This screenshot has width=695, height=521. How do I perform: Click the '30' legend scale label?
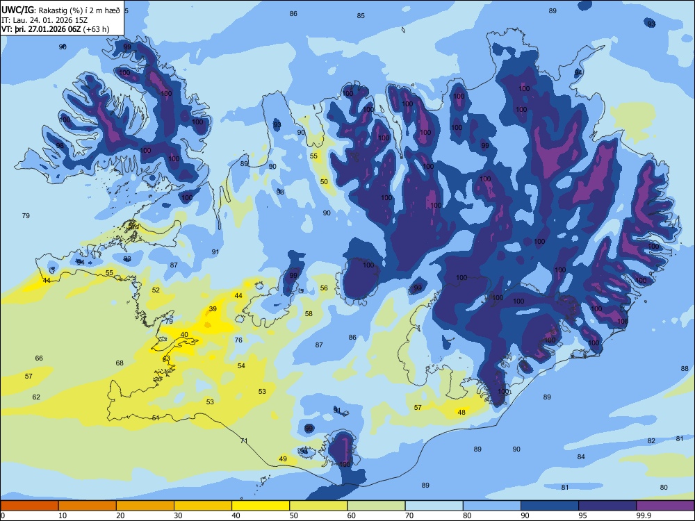point(178,515)
